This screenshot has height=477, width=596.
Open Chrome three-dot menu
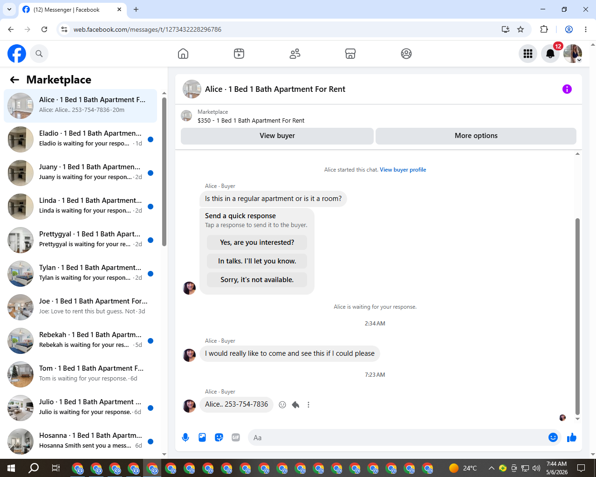point(586,29)
